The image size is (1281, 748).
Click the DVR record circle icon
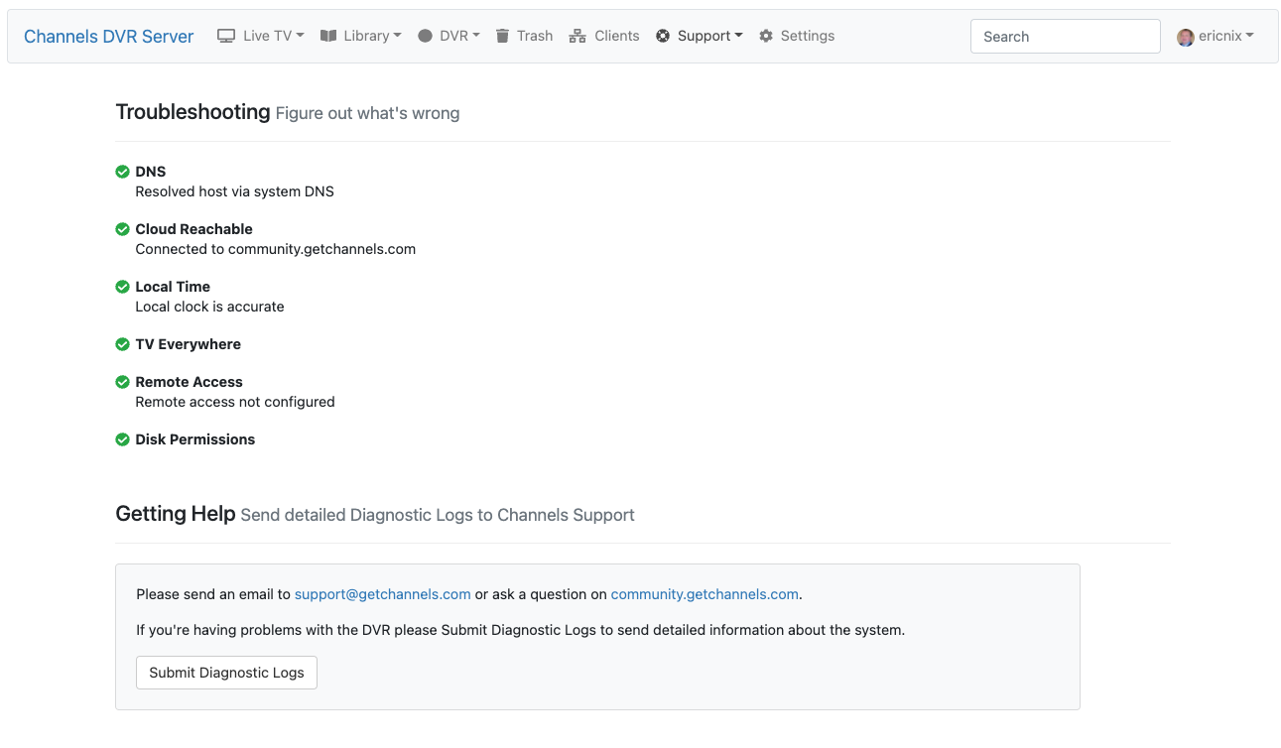(425, 36)
